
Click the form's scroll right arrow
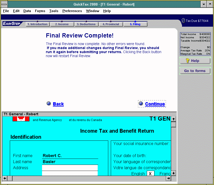click(x=168, y=178)
